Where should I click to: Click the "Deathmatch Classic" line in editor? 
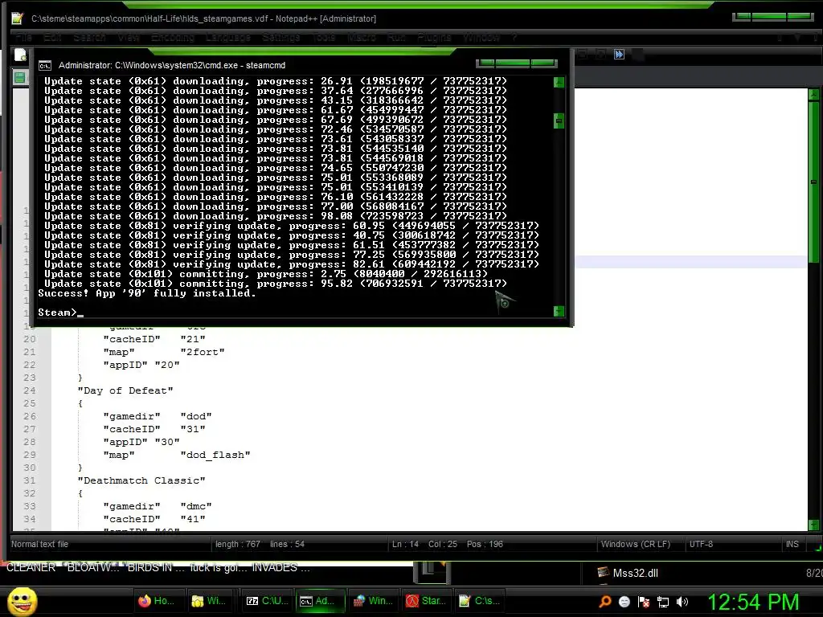click(141, 480)
